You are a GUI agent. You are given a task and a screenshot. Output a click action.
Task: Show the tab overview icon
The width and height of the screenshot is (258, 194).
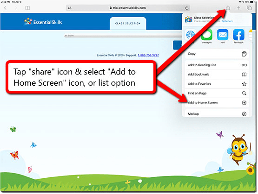tap(249, 8)
